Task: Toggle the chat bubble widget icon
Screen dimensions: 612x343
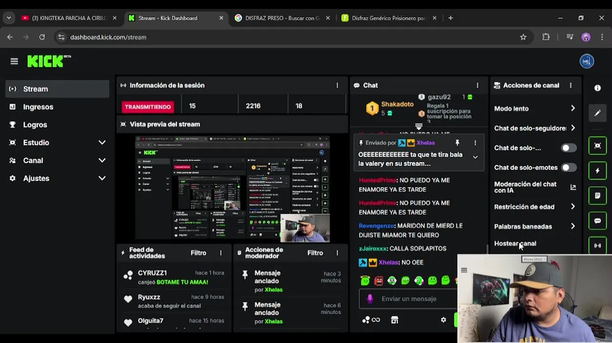Action: (597, 221)
